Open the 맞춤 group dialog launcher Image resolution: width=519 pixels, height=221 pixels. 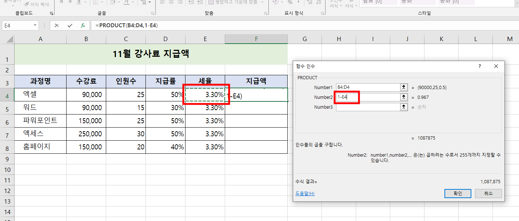[x=266, y=13]
